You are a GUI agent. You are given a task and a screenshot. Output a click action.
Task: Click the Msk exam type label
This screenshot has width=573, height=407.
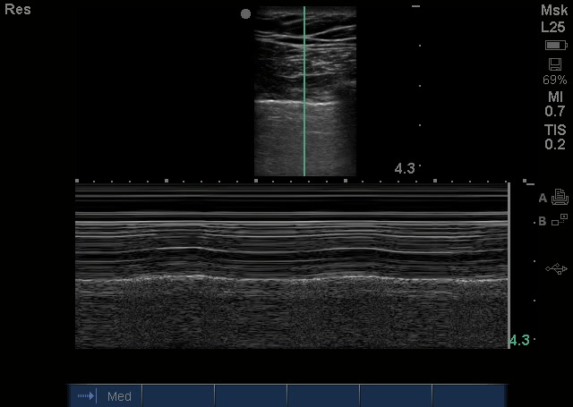coord(553,10)
